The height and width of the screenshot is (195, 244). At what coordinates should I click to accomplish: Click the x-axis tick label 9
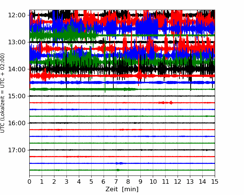tap(141, 181)
